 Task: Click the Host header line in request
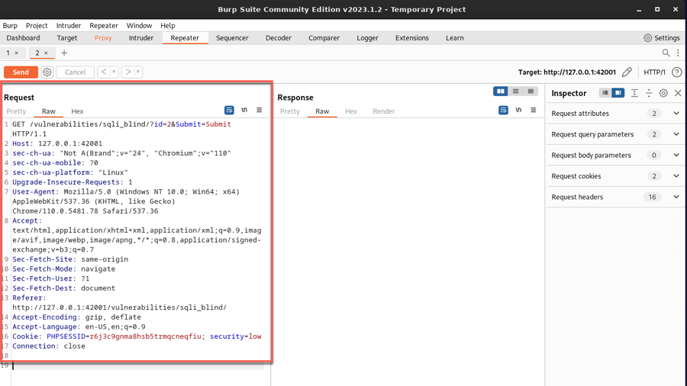[57, 143]
